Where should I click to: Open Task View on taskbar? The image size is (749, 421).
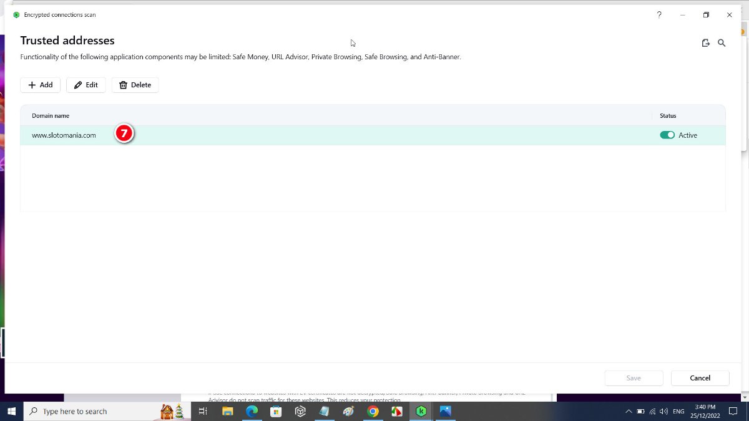pyautogui.click(x=202, y=411)
